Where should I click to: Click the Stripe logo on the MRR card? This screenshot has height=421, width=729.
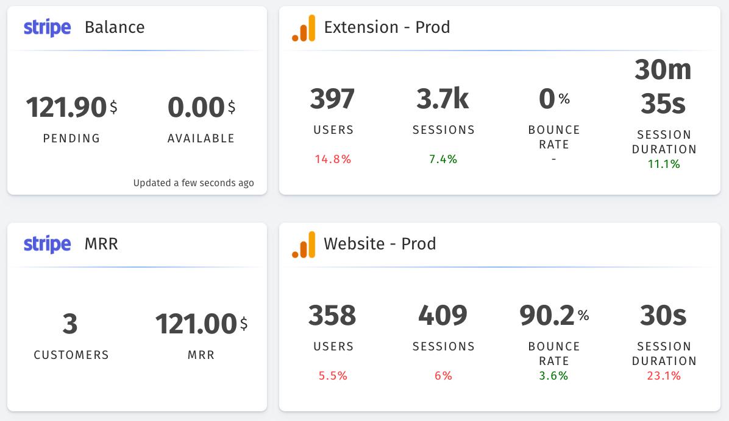47,244
